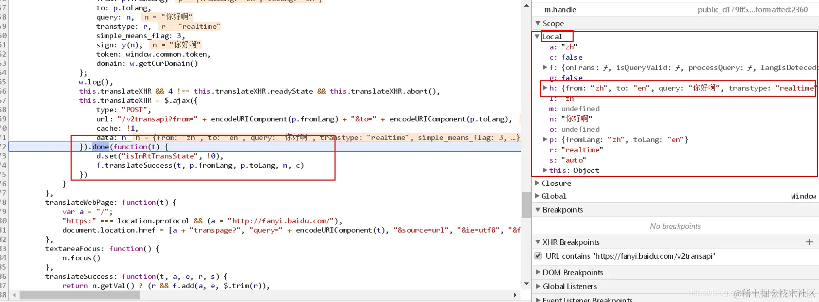
Task: Click the Window value beside Global
Action: point(804,196)
